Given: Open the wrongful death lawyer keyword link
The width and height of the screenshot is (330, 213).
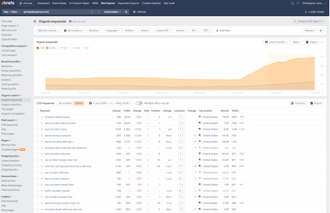Looking at the screenshot, I should (57, 117).
